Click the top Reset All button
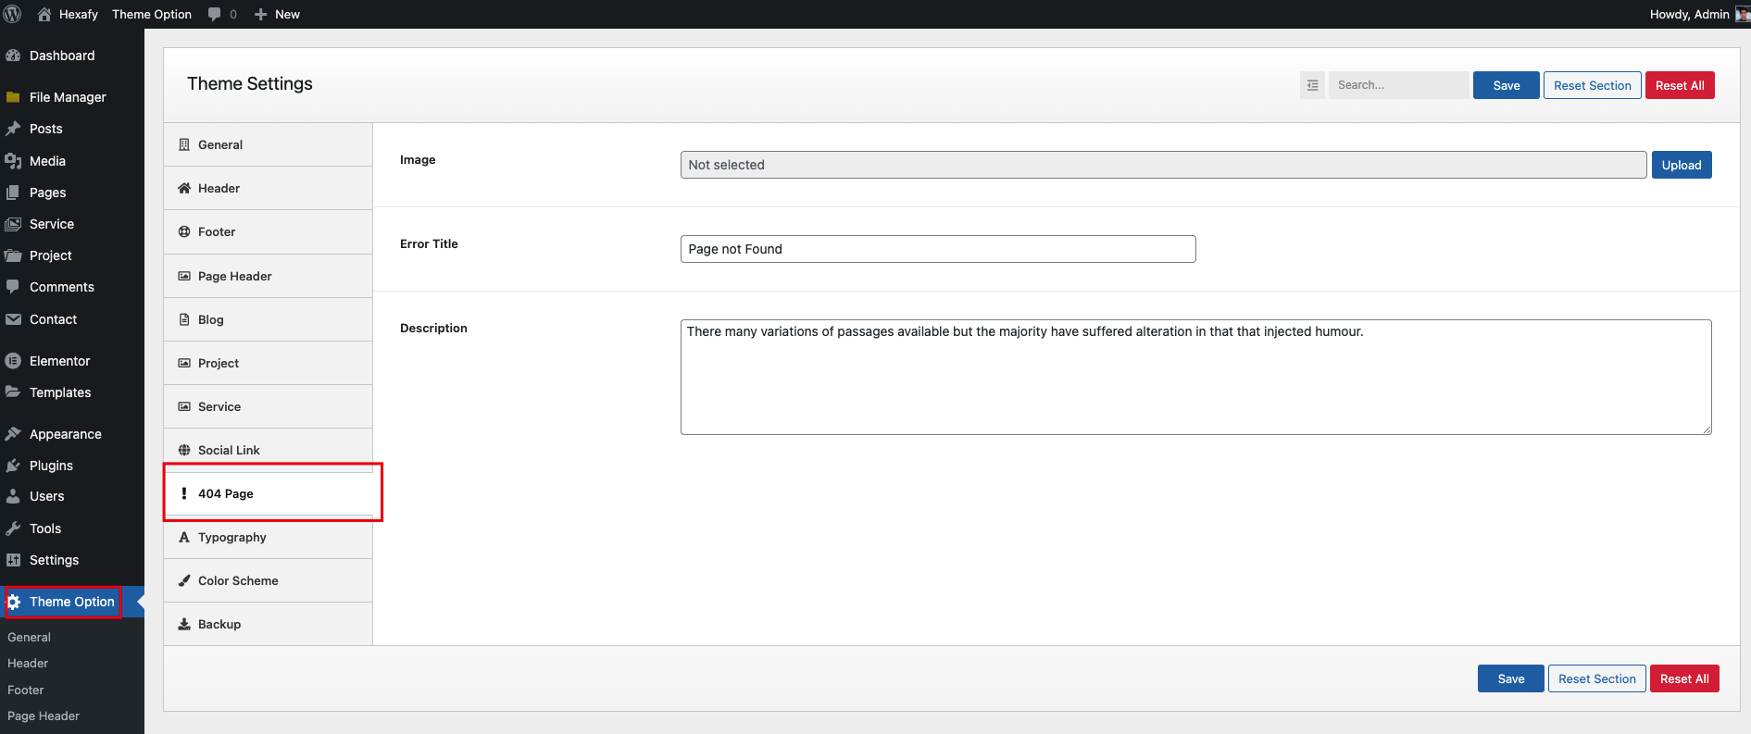Viewport: 1751px width, 734px height. point(1680,85)
